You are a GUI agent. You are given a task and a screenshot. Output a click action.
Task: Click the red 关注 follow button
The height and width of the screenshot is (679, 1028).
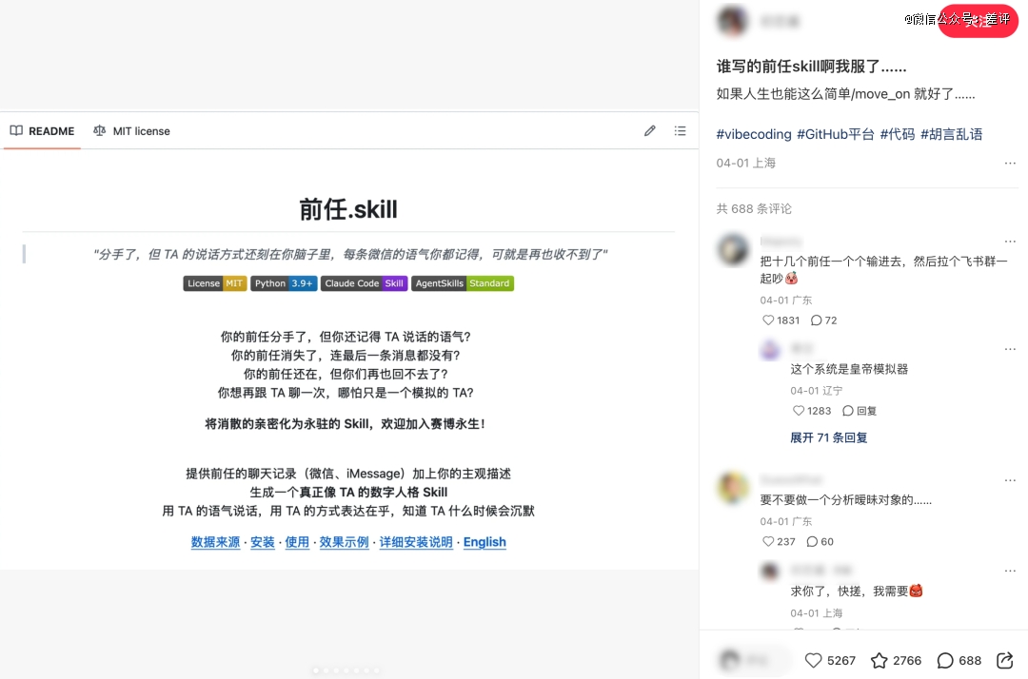(979, 21)
